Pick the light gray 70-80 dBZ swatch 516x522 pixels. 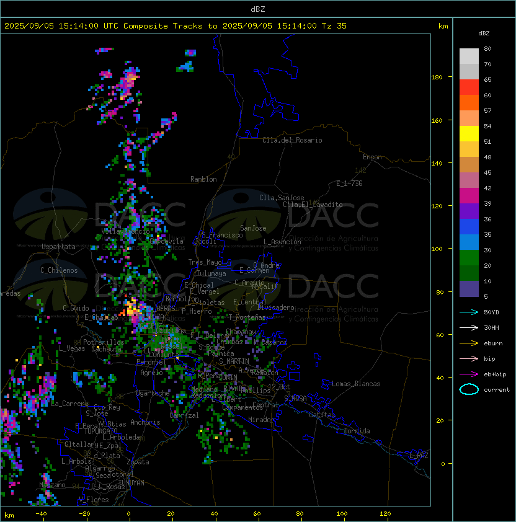pos(469,56)
